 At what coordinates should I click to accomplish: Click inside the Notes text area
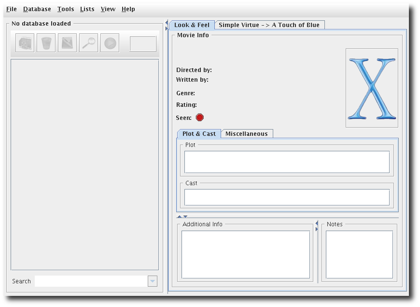tap(359, 254)
